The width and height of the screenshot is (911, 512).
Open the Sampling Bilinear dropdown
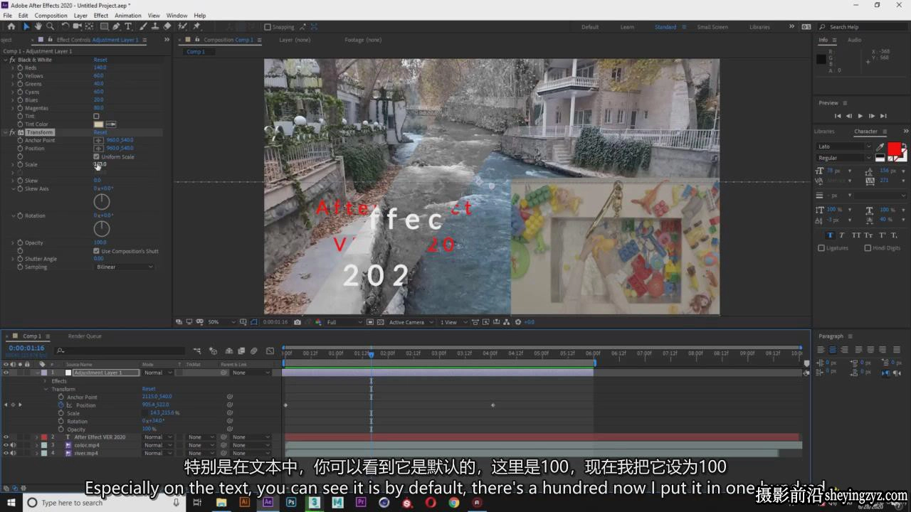[124, 267]
